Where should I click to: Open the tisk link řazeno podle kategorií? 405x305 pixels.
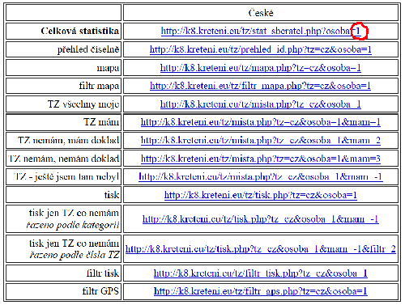(261, 219)
